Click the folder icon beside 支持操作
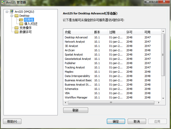Viewport: 171px width, 129px height. 16,28
